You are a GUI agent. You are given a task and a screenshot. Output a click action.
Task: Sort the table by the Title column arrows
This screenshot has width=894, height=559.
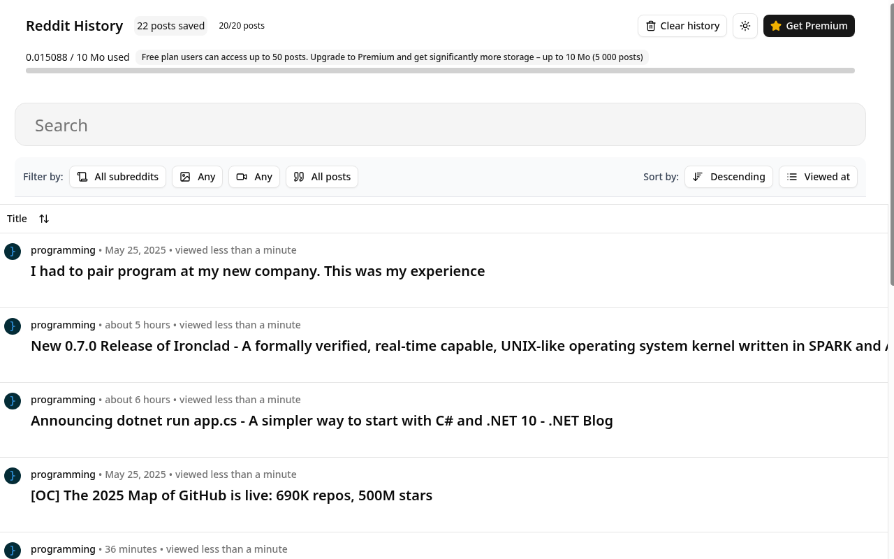coord(44,219)
